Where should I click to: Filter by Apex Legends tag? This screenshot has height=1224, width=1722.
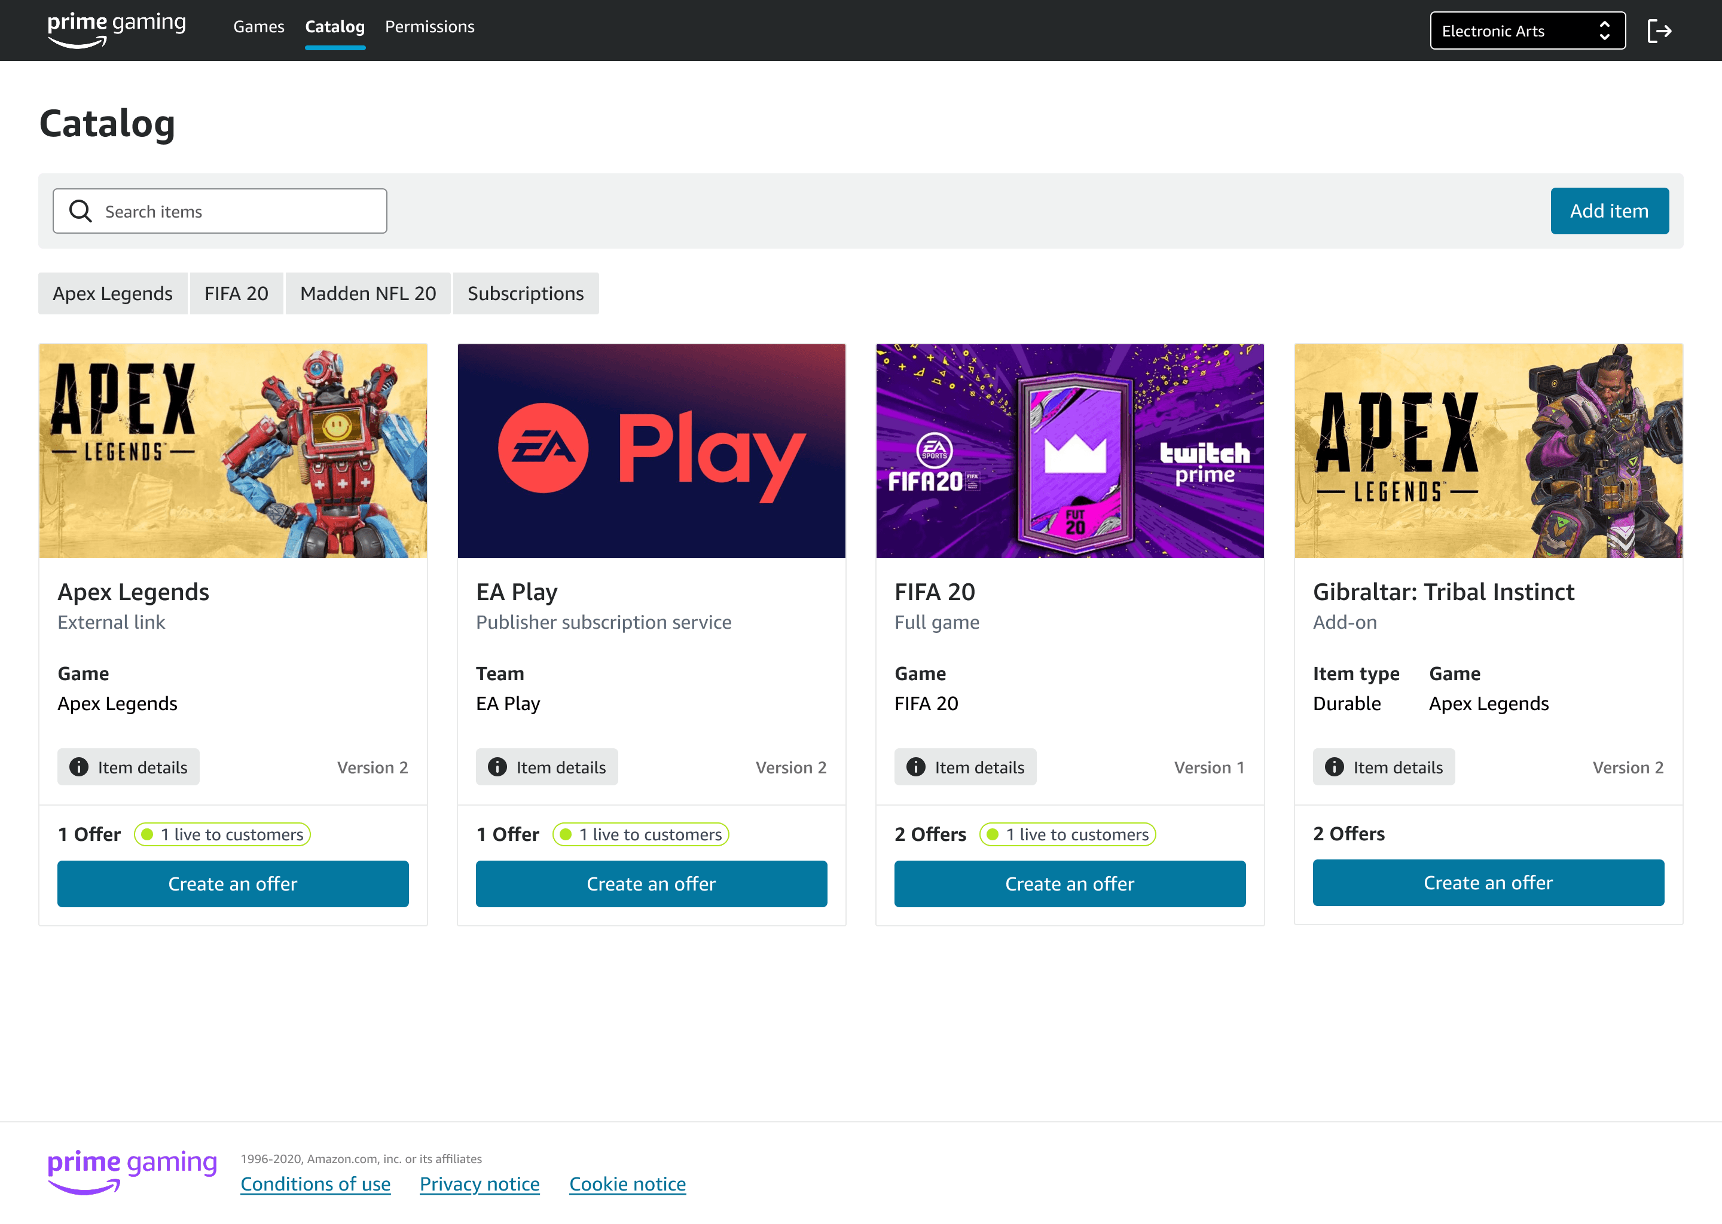112,293
